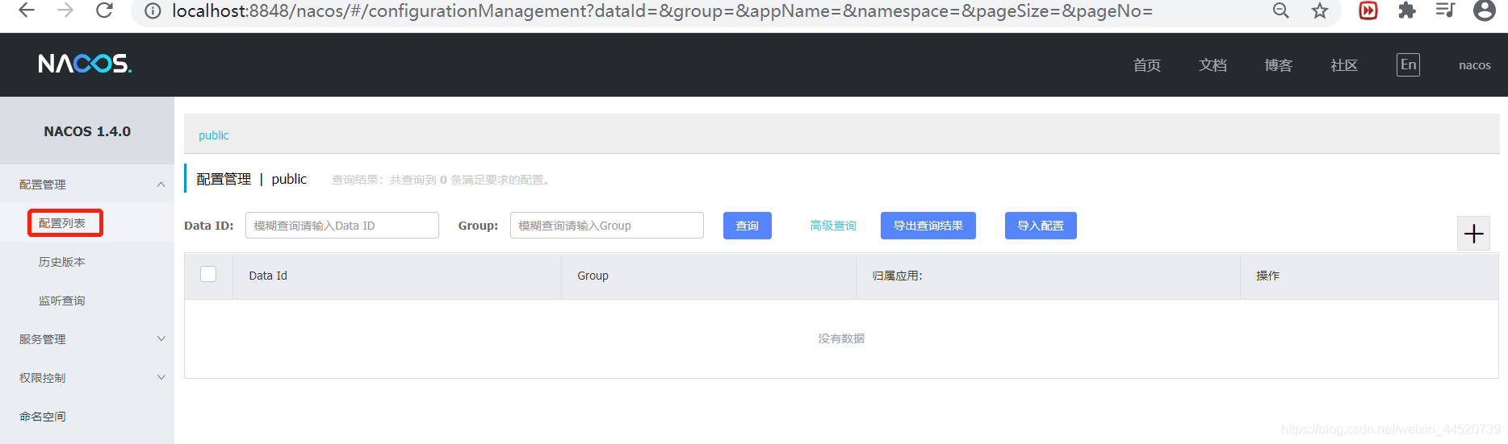This screenshot has height=444, width=1508.
Task: Open the nacos user menu
Action: coord(1474,65)
